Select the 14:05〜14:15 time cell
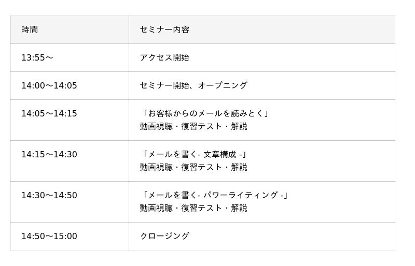The width and height of the screenshot is (415, 266). click(x=49, y=113)
